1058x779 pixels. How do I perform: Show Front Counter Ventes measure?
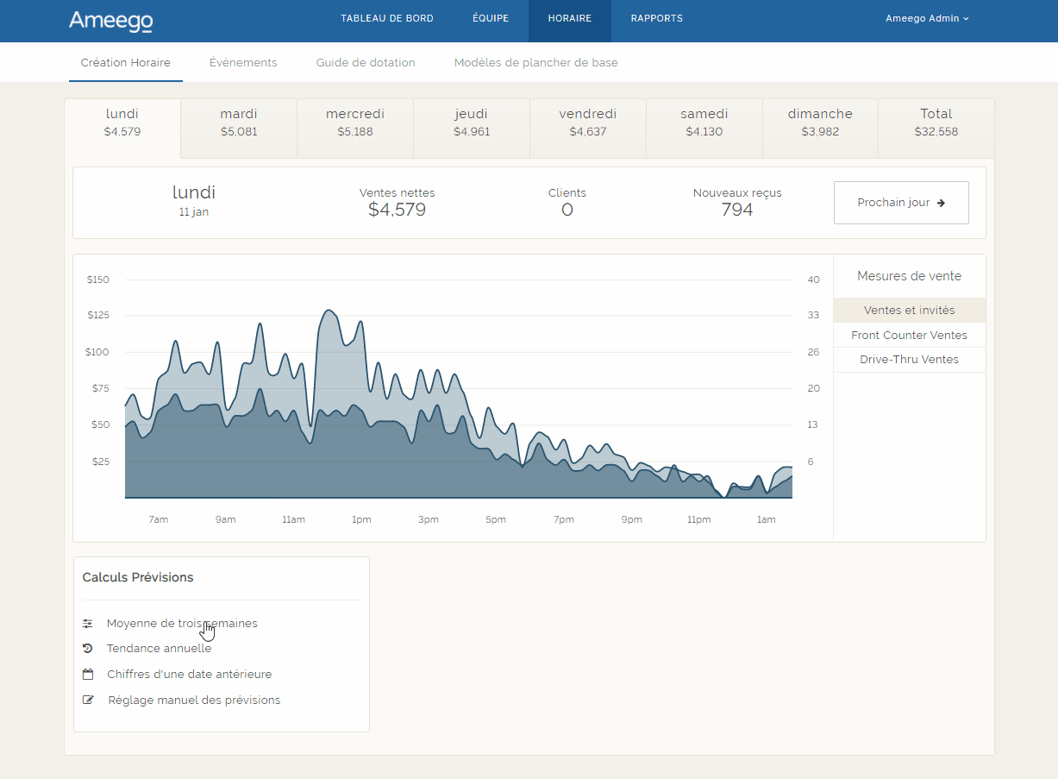(909, 336)
